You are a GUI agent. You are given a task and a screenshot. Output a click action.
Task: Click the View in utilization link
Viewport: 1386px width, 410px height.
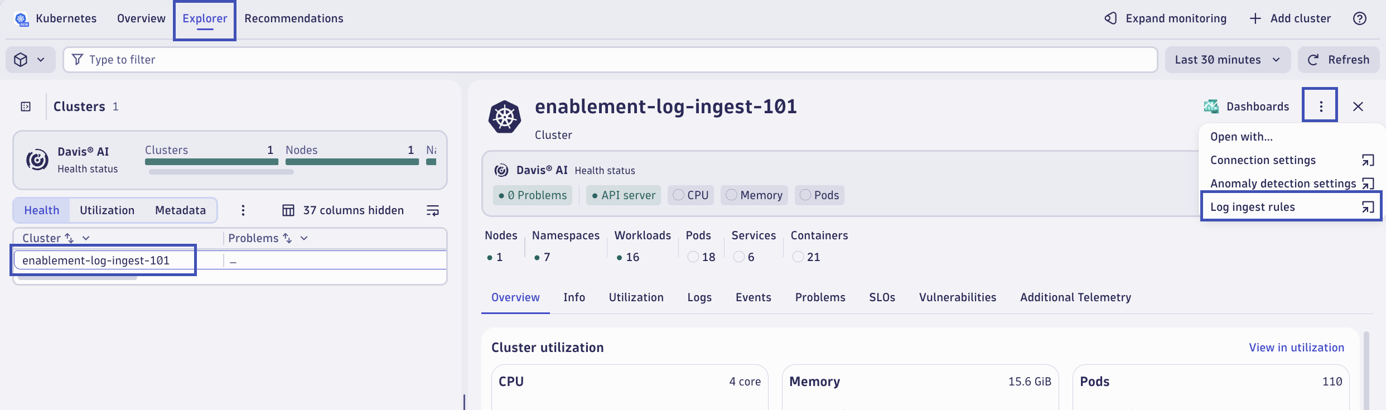(x=1296, y=348)
